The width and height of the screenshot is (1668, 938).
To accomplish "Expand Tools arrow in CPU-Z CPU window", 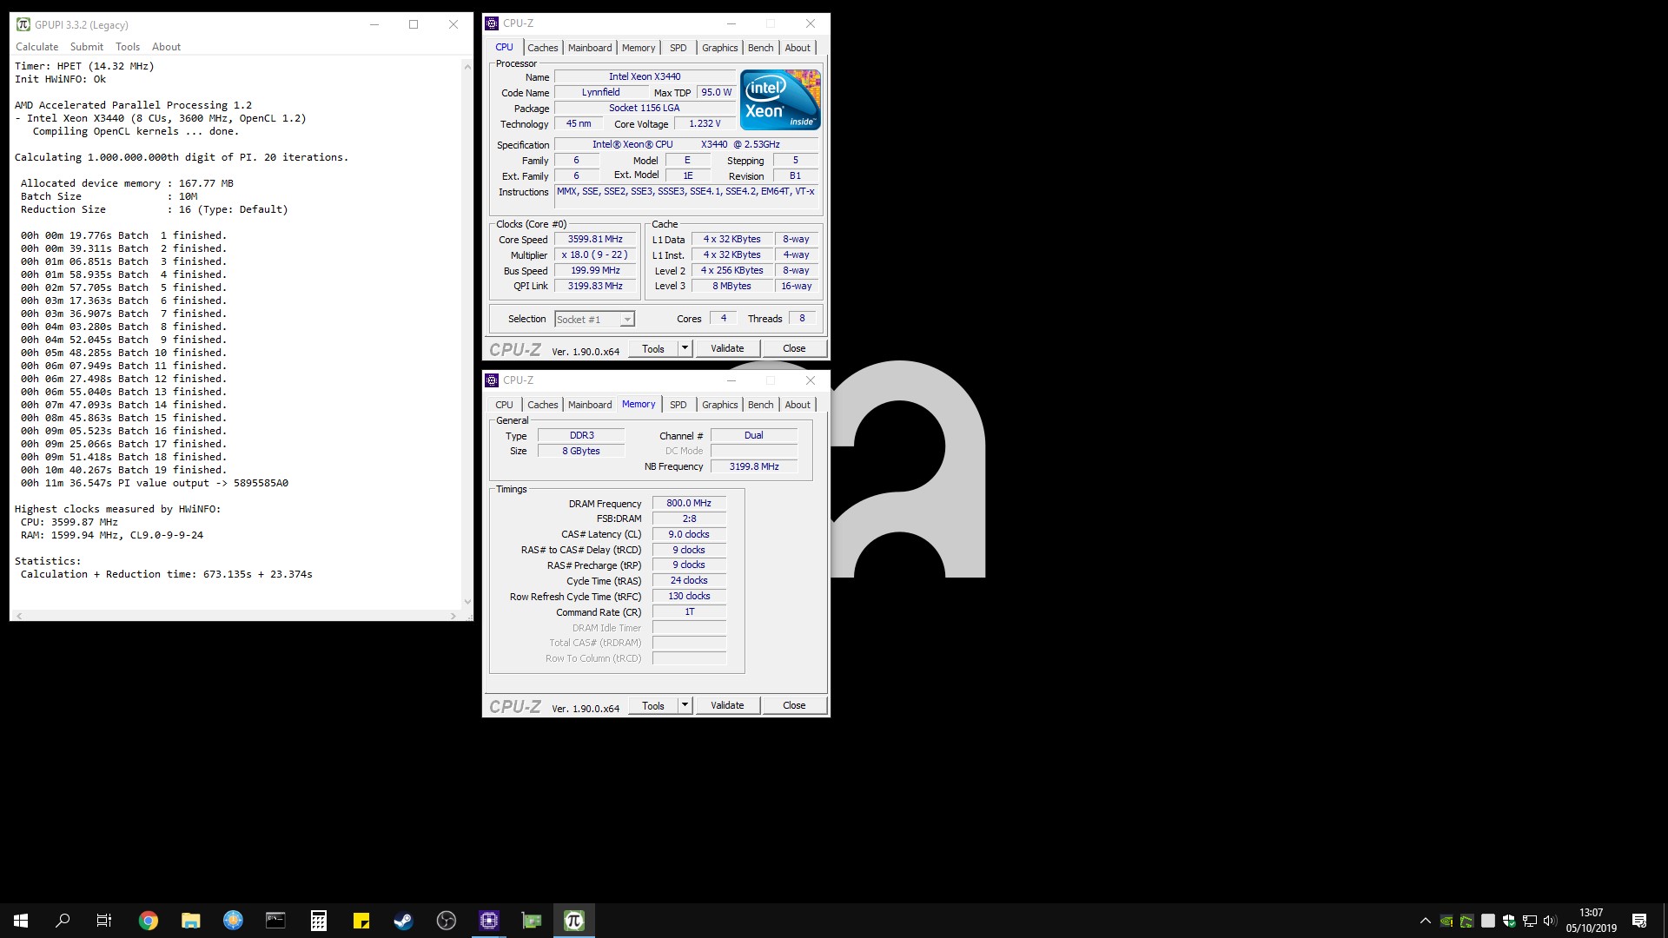I will (685, 348).
